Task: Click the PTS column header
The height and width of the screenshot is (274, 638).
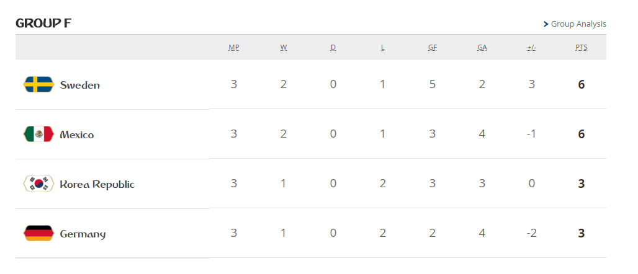Action: [582, 47]
